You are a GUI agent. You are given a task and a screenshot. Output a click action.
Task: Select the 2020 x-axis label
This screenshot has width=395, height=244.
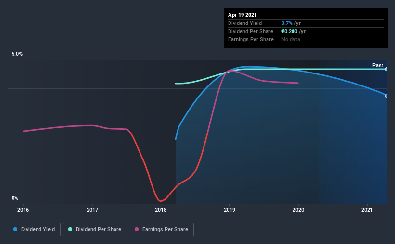tap(298, 210)
